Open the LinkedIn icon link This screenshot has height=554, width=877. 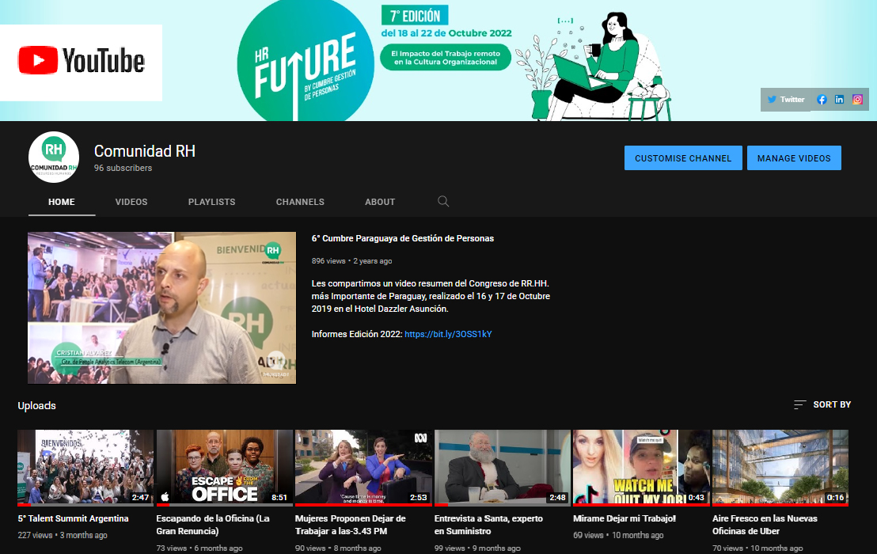840,100
